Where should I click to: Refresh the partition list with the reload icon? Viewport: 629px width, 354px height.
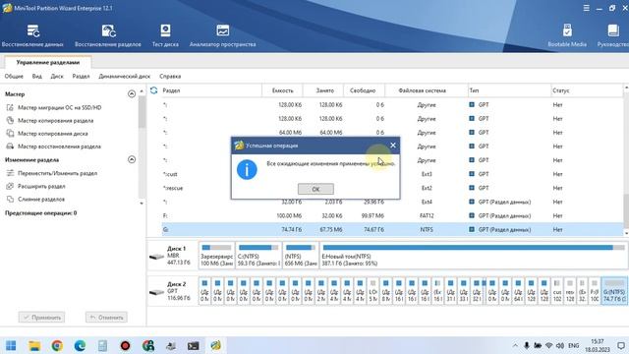coord(153,90)
